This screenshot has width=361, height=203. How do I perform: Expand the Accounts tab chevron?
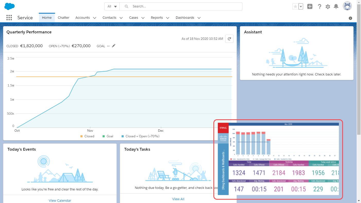click(x=95, y=18)
